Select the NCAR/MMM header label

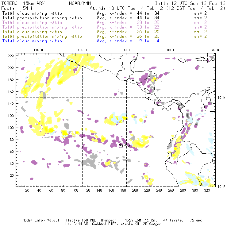click(x=80, y=3)
